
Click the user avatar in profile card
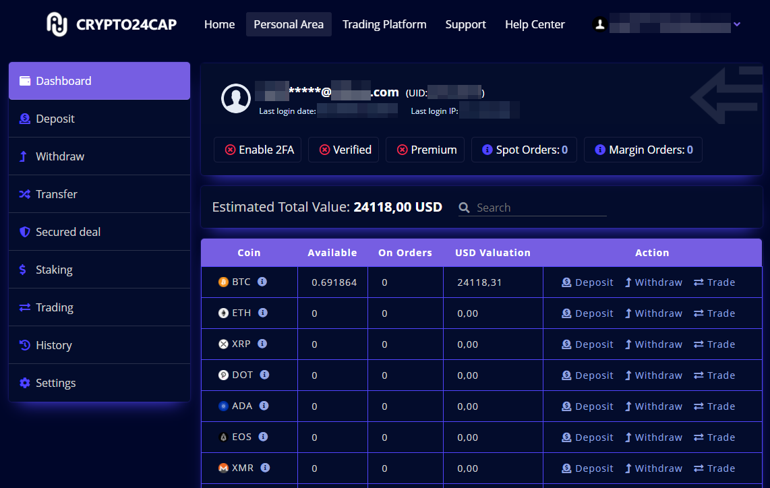pos(236,98)
